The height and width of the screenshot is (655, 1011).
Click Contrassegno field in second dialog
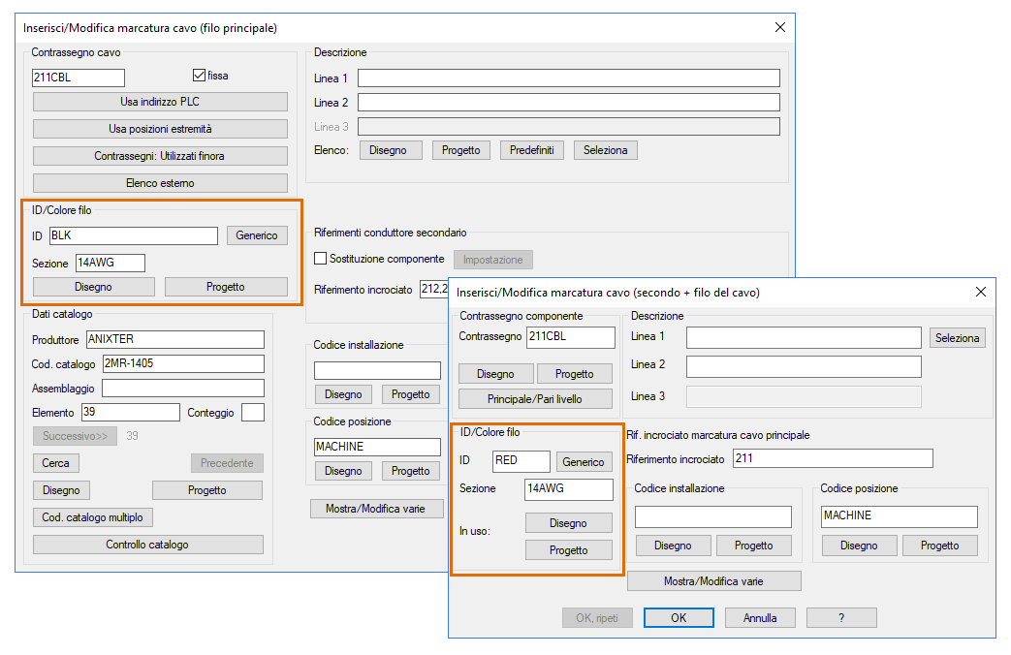[571, 337]
